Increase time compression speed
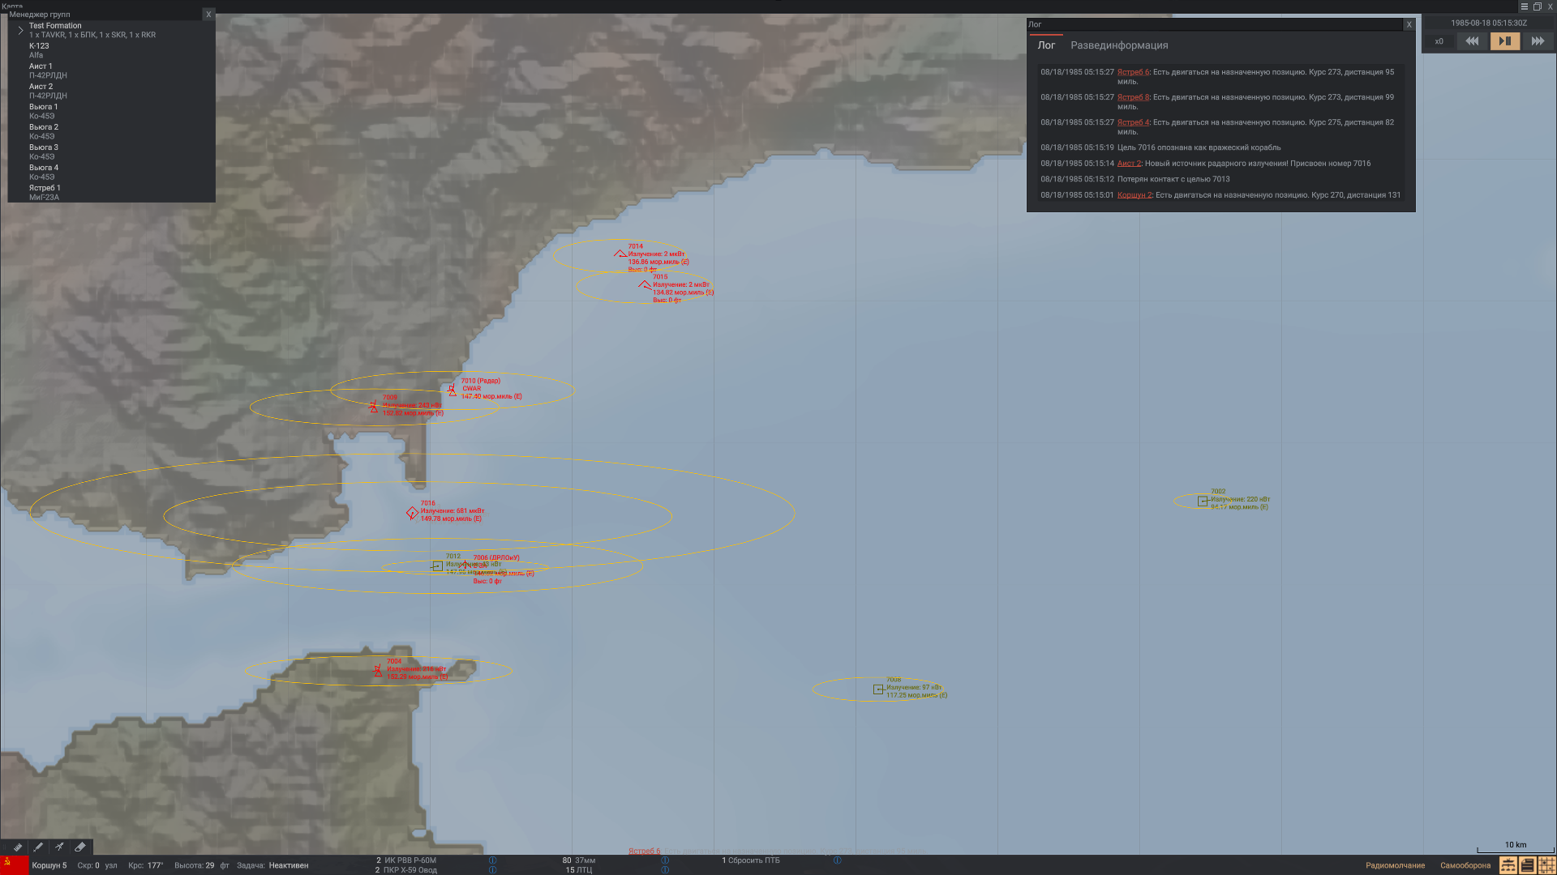The height and width of the screenshot is (875, 1557). click(x=1538, y=41)
